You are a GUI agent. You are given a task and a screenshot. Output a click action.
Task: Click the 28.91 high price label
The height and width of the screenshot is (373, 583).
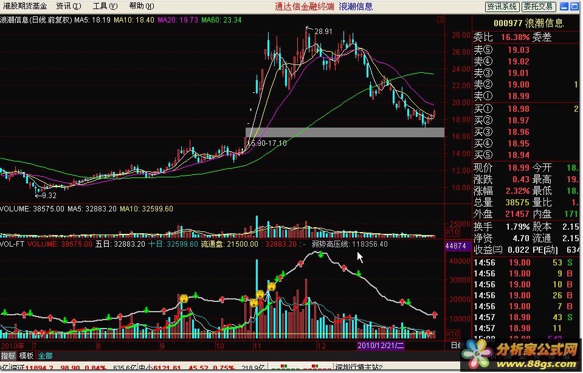(323, 32)
